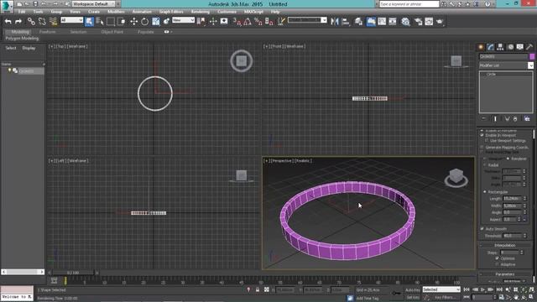
Task: Switch to the Object Paint ribbon tab
Action: 112,32
